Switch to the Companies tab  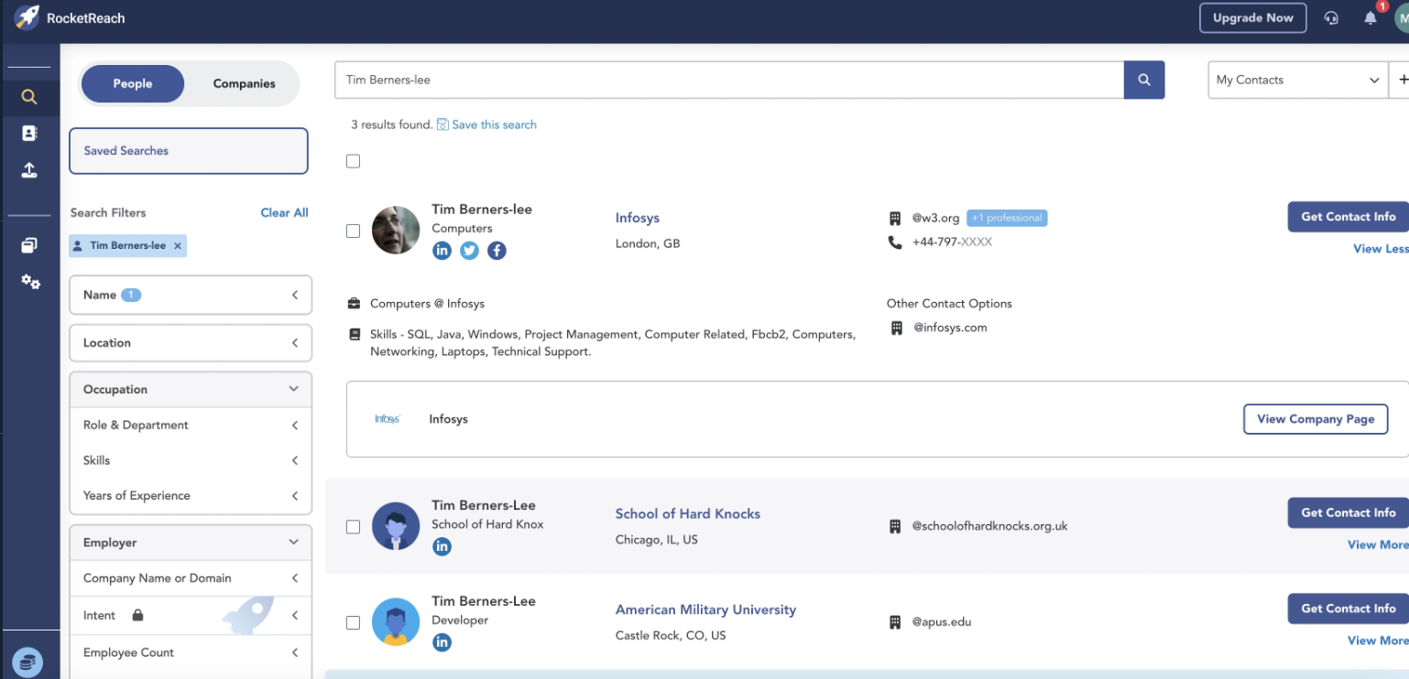click(244, 83)
